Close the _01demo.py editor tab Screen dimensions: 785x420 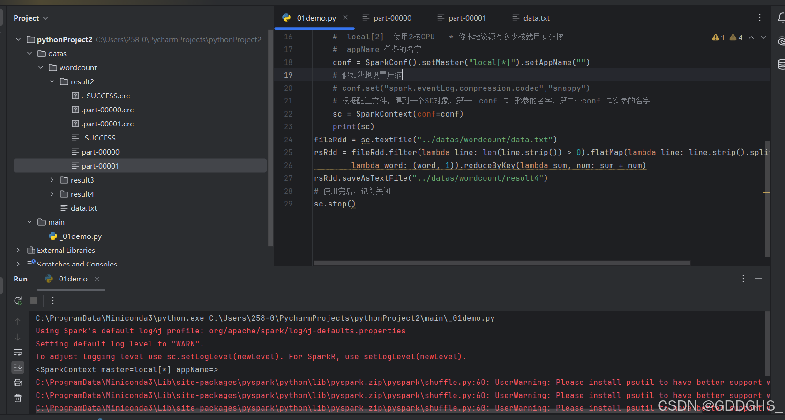(x=345, y=17)
